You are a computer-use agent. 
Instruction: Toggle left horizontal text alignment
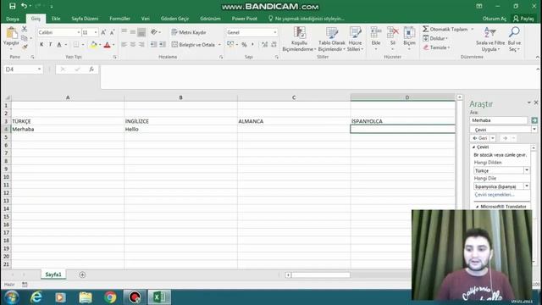[124, 45]
